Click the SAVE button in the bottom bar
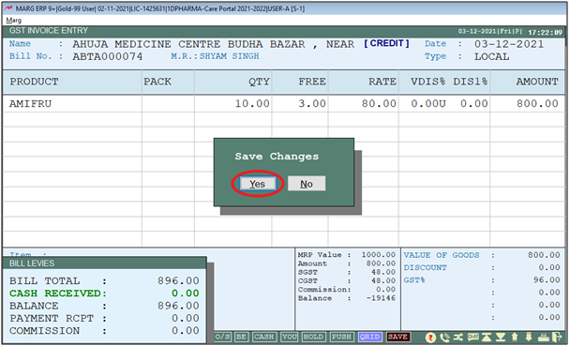The image size is (570, 346). coord(398,337)
